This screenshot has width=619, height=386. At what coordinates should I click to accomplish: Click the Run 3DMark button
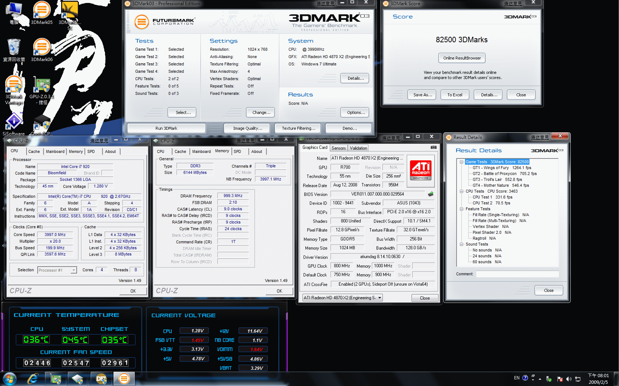click(166, 128)
